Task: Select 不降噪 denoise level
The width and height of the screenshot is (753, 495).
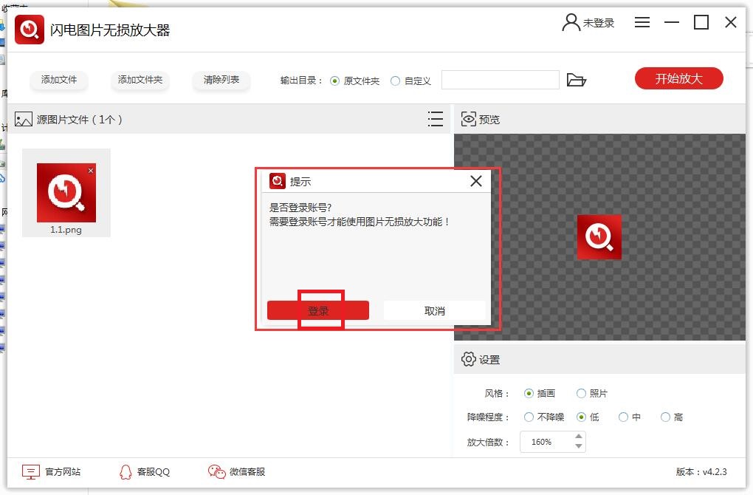Action: point(529,417)
